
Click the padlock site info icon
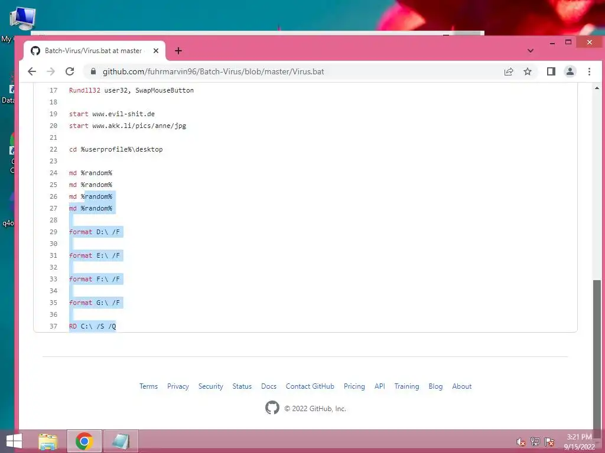[93, 71]
